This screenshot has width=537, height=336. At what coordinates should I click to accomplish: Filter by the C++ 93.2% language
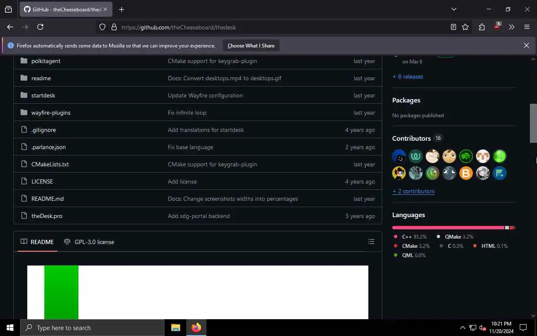click(x=410, y=236)
